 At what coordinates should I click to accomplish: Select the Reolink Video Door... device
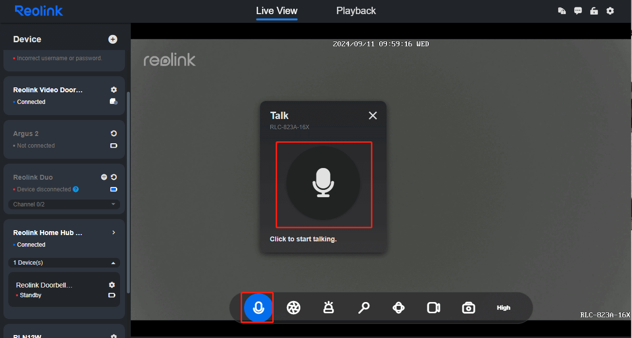(x=64, y=95)
